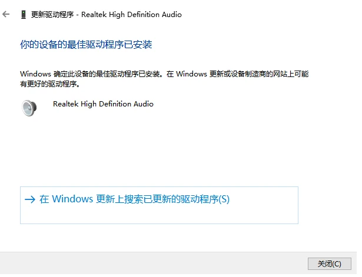362x277 pixels.
Task: Click the second description line 有更好的驱动程序
Action: [50, 84]
